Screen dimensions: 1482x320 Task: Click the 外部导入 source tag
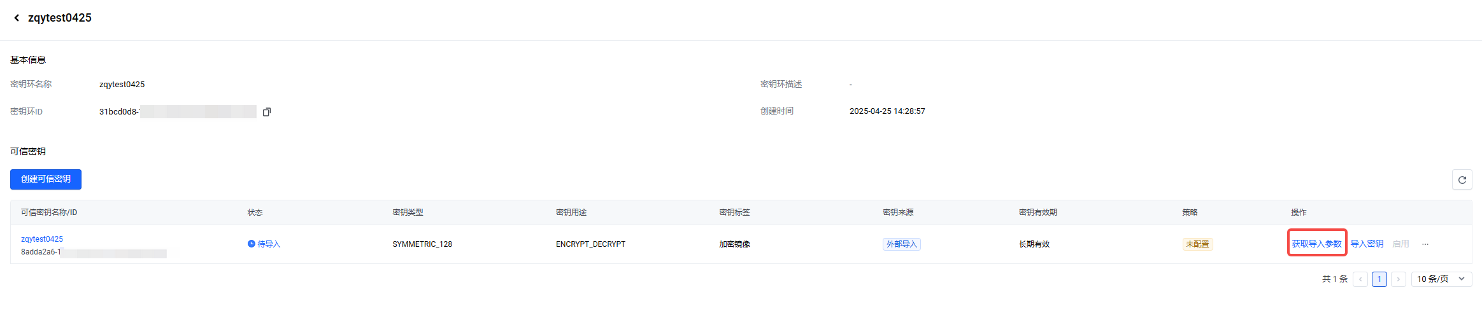click(x=902, y=244)
